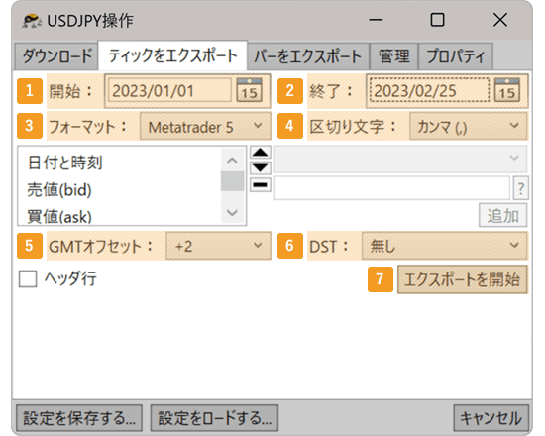Open the 管理 tab

tap(393, 56)
